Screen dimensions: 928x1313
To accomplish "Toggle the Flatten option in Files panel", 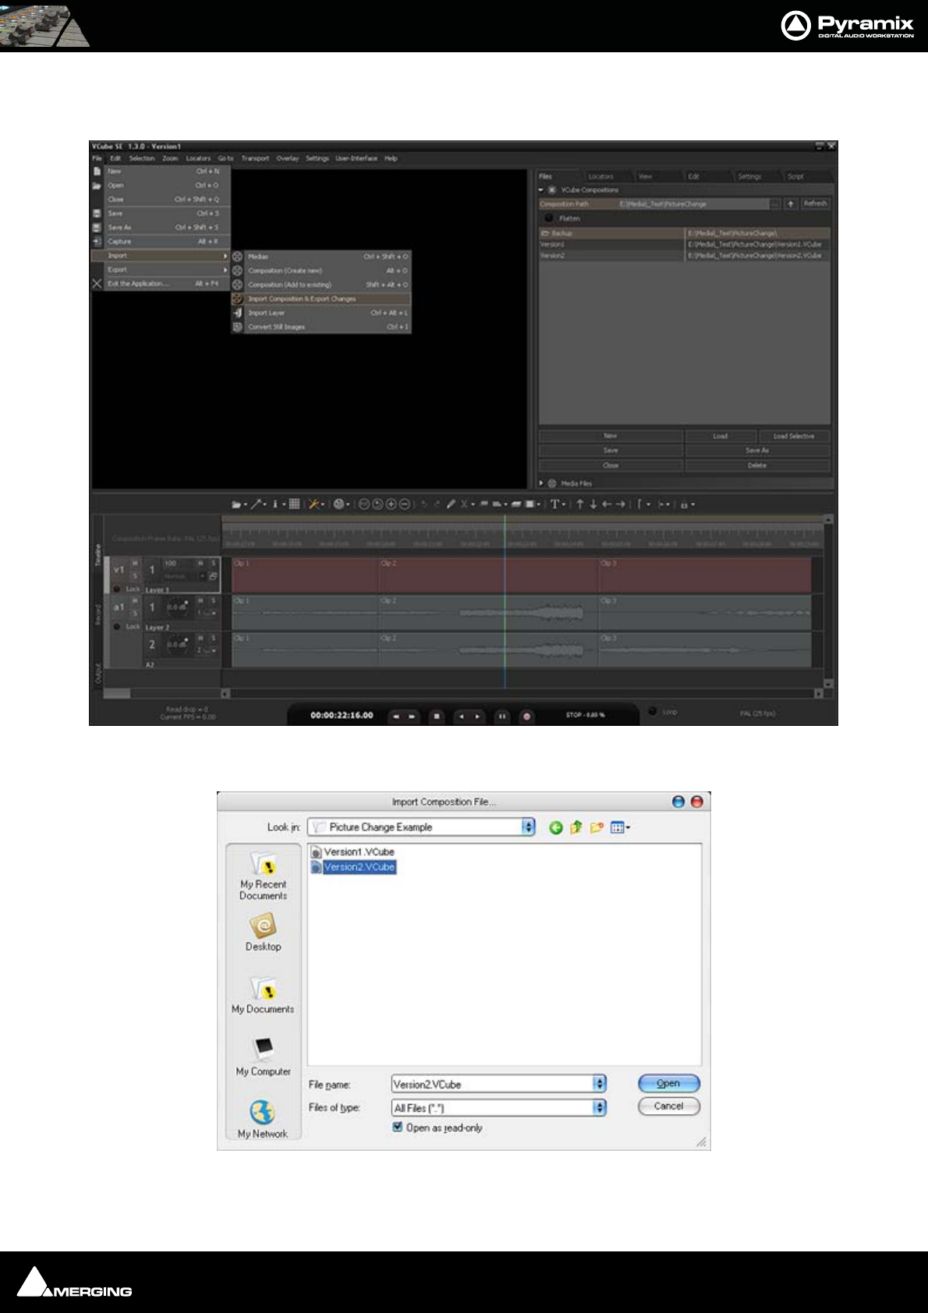I will 549,218.
